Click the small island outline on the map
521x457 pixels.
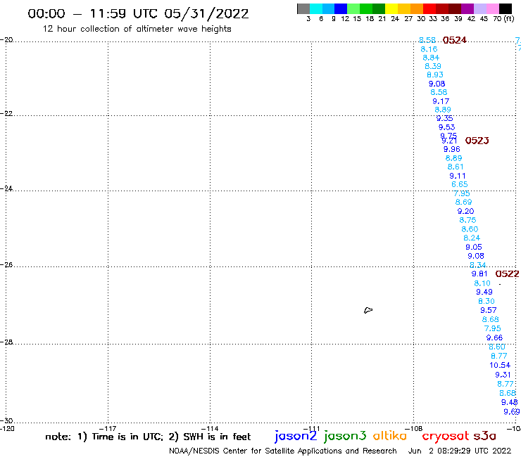[368, 310]
